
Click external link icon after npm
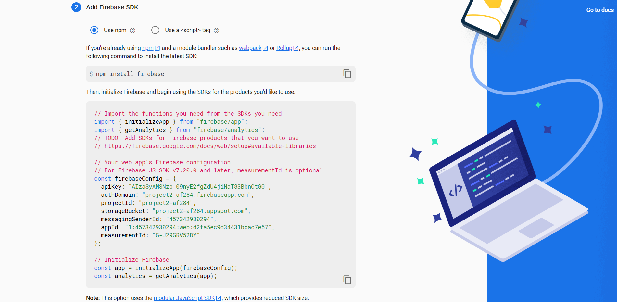pos(157,48)
